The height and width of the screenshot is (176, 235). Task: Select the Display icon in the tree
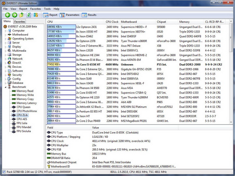pyautogui.click(x=9, y=47)
